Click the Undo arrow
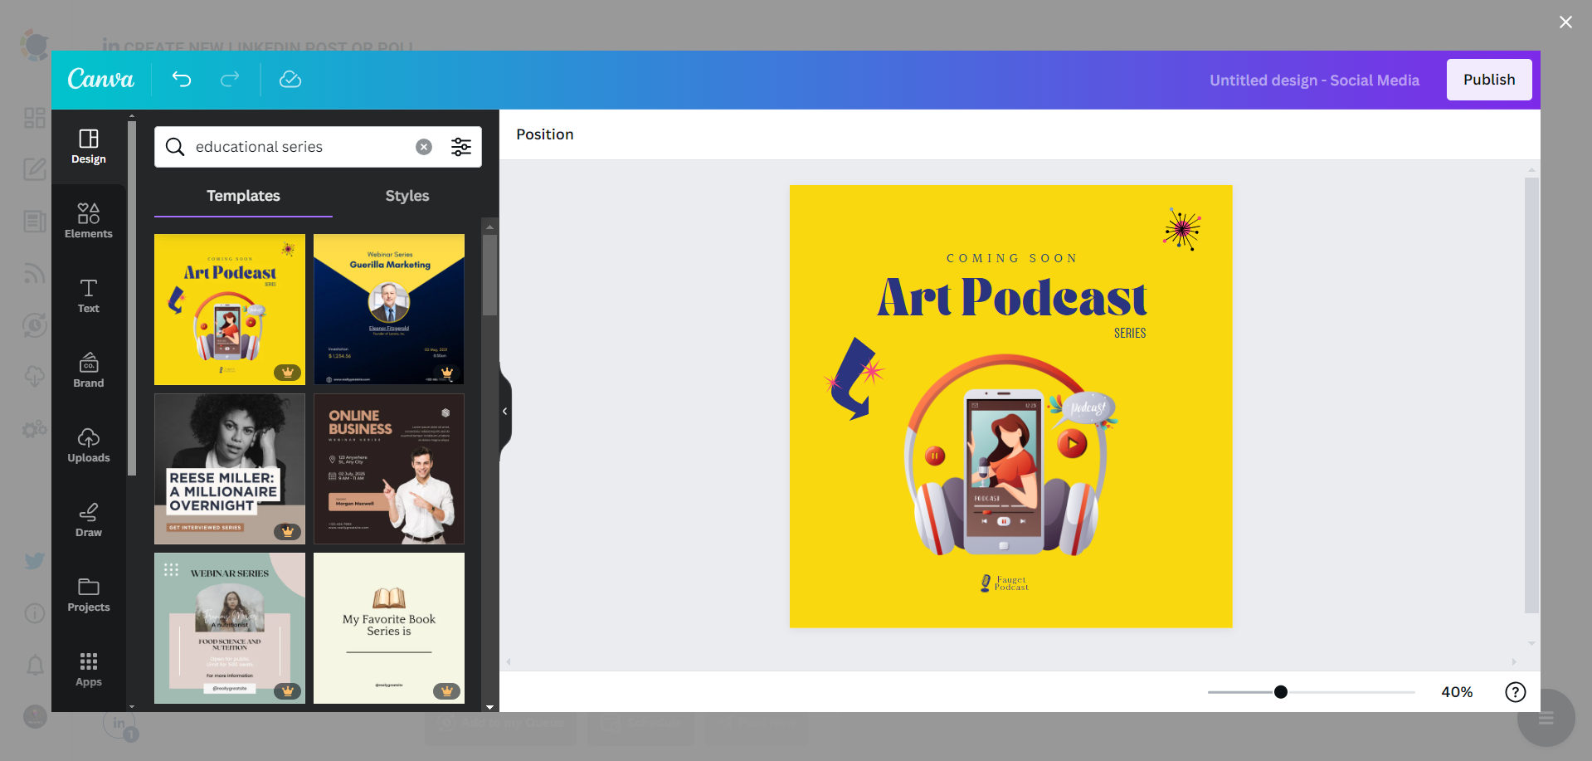This screenshot has height=761, width=1592. pos(182,80)
